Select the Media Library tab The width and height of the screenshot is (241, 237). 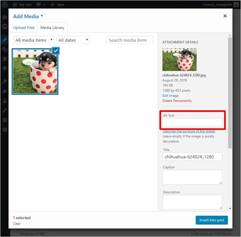point(52,28)
